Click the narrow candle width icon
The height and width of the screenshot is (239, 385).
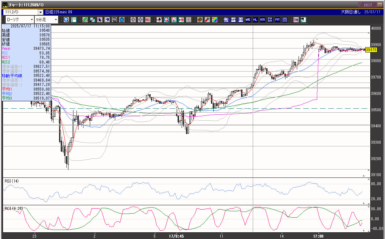pos(140,20)
